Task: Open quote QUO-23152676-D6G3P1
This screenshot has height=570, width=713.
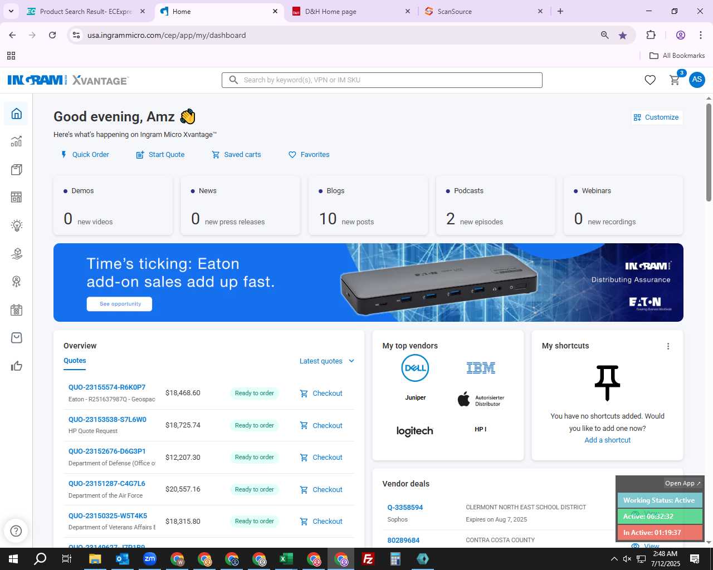Action: point(107,451)
